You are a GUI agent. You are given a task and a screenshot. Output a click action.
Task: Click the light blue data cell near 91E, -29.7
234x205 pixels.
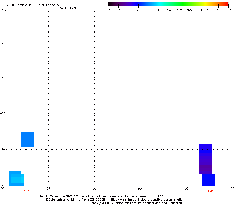tap(16, 179)
